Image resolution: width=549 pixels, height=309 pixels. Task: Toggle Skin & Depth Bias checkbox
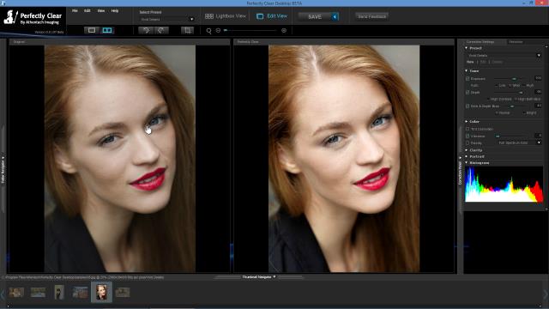[468, 106]
